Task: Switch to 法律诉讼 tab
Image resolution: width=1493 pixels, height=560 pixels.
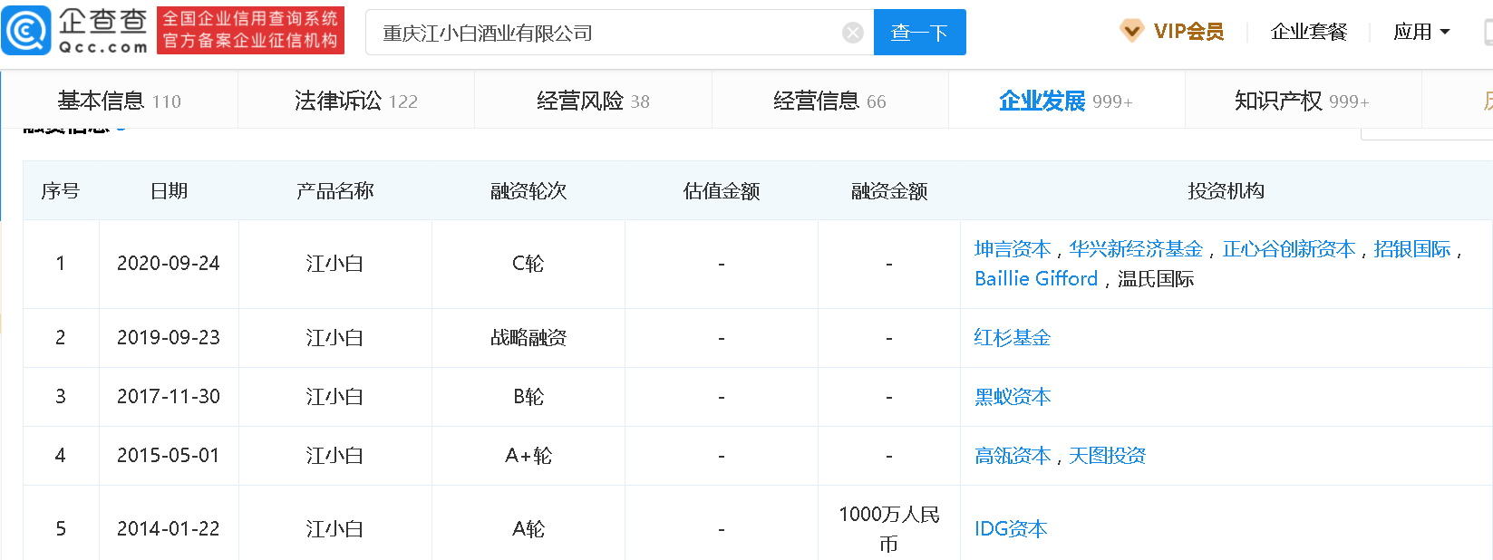Action: pyautogui.click(x=356, y=101)
